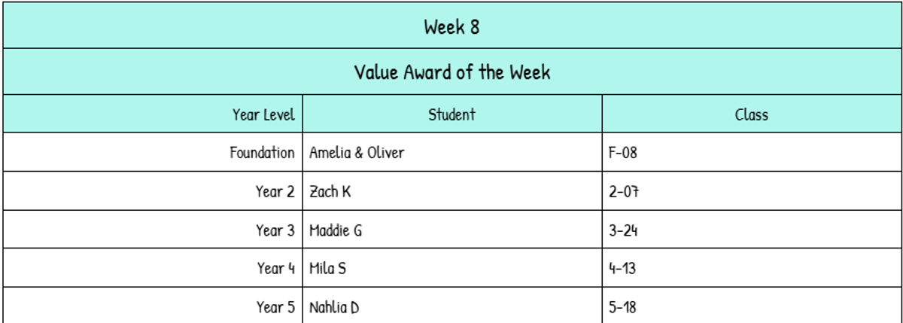Image resolution: width=903 pixels, height=323 pixels.
Task: Click the Year Level column header
Action: pos(263,114)
